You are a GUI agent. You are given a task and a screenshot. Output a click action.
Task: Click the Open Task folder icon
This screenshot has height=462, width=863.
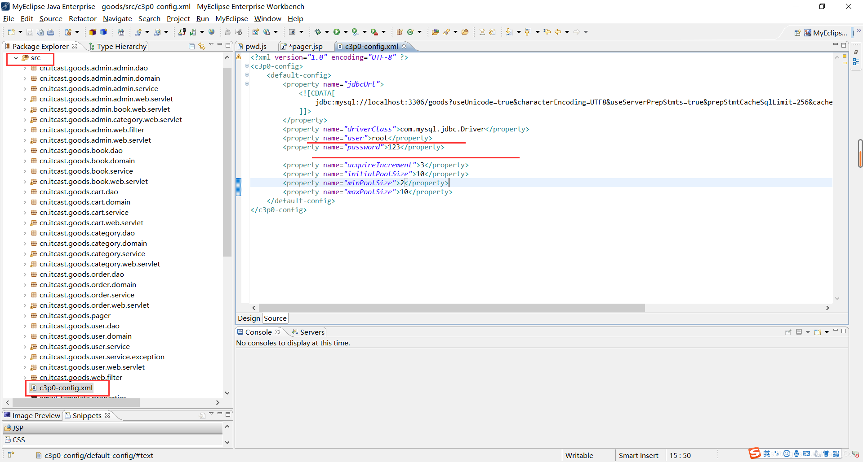pos(465,32)
